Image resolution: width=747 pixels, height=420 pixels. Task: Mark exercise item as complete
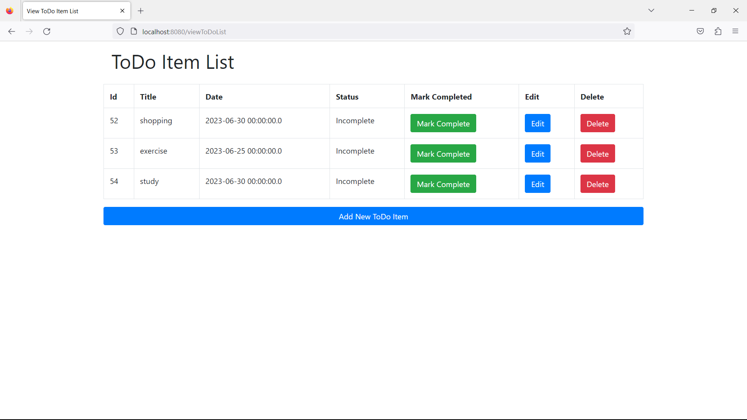pyautogui.click(x=443, y=154)
